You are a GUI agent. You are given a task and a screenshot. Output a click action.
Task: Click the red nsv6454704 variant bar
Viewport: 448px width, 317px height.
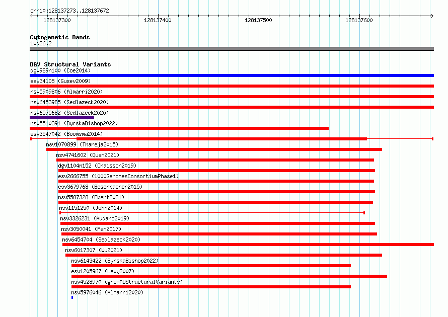click(x=248, y=245)
